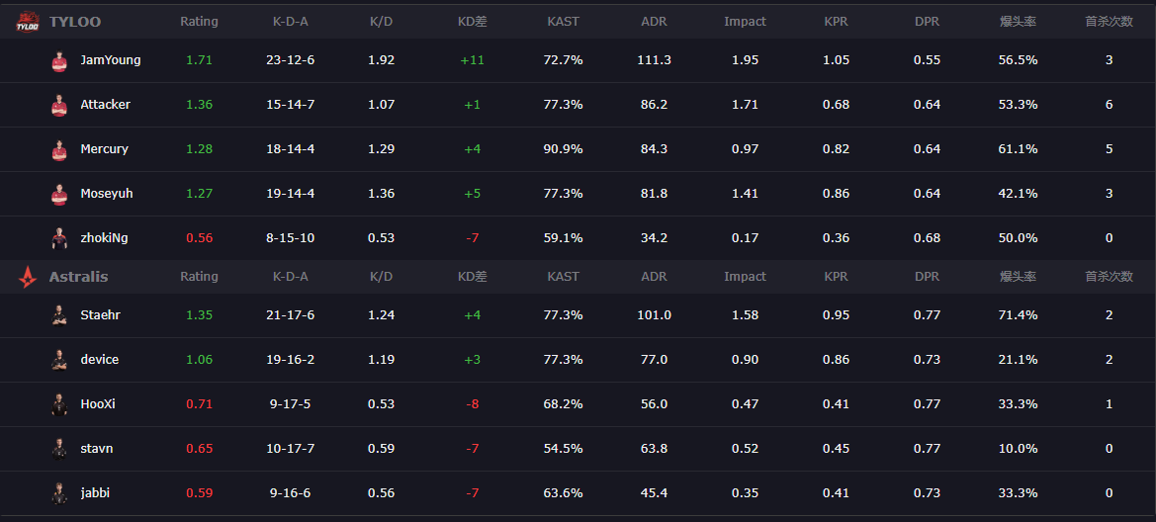Click zhokiNg's player avatar
Screen dimensions: 1156x522
click(x=59, y=238)
